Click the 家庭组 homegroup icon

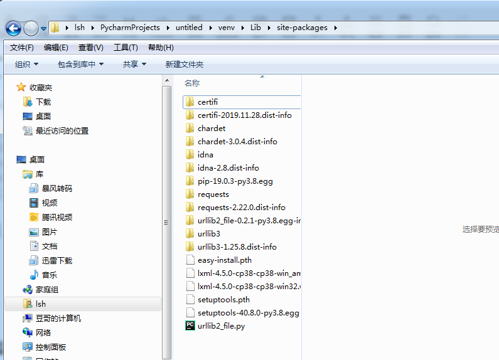pos(28,290)
